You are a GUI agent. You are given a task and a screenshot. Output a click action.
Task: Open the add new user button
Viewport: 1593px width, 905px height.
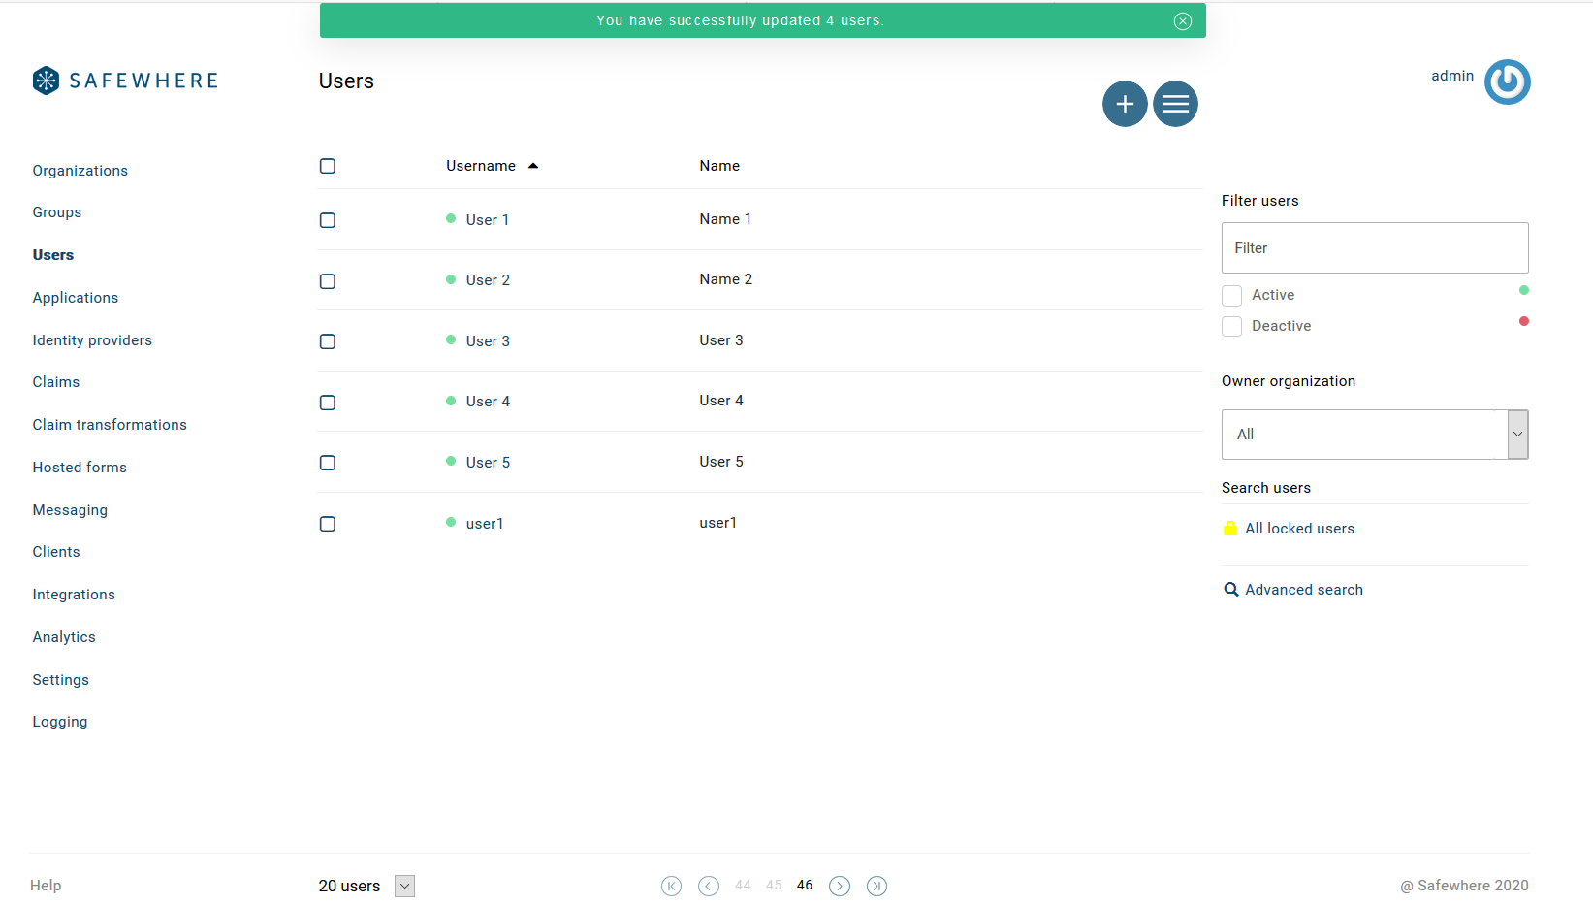point(1125,104)
